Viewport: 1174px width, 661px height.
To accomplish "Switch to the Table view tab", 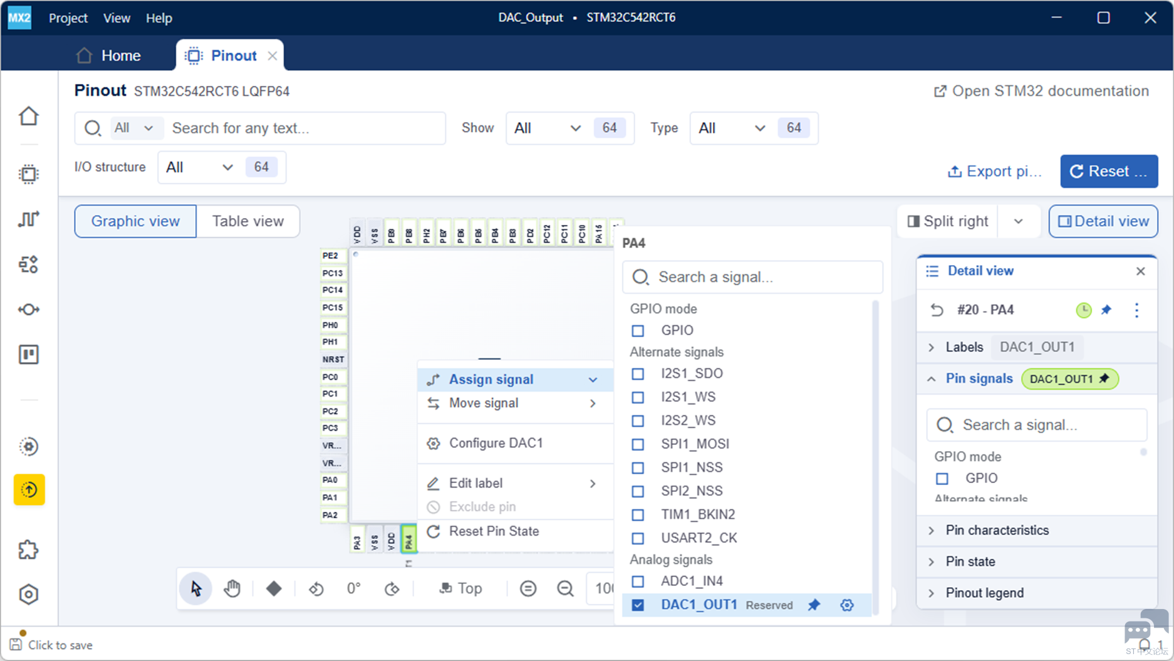I will pyautogui.click(x=248, y=221).
